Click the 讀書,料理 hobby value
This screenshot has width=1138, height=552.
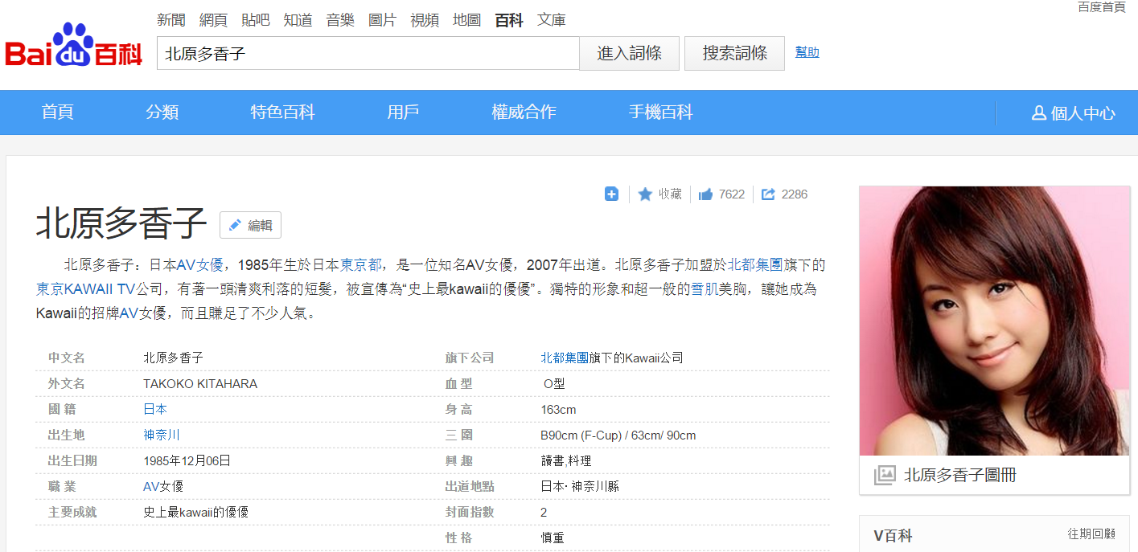(566, 460)
